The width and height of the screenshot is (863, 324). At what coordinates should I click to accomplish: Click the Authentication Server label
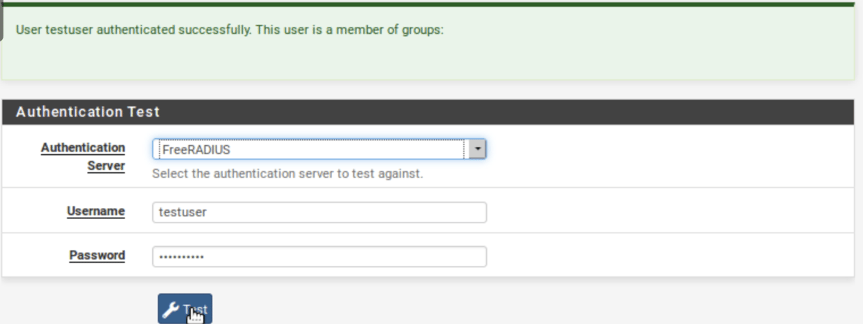point(83,157)
